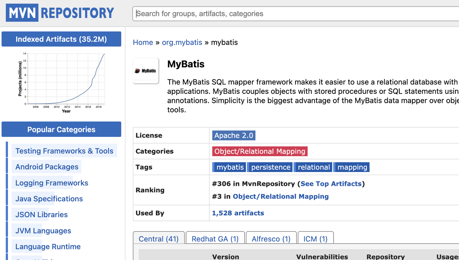Open Java Specifications category
This screenshot has height=260, width=459.
[49, 198]
